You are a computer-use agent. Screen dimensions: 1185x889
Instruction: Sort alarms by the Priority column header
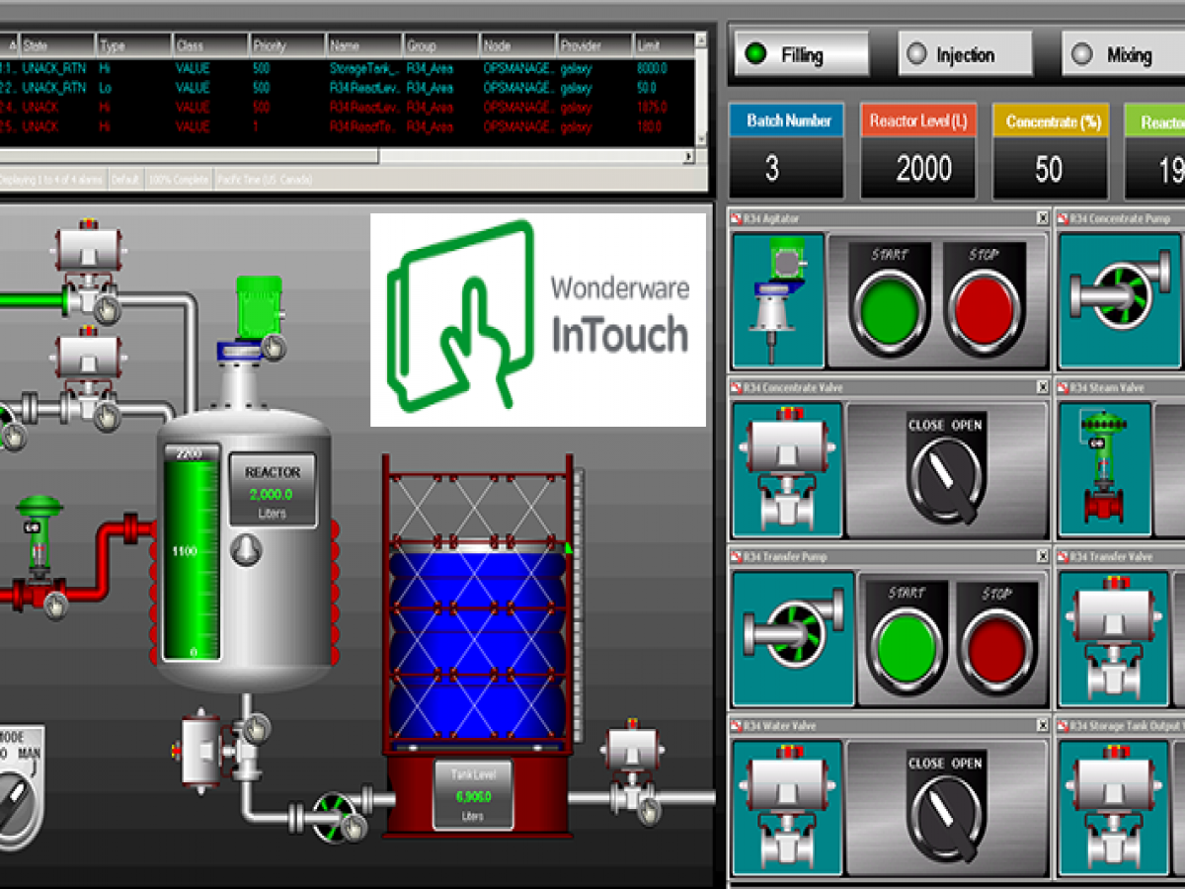pos(287,45)
